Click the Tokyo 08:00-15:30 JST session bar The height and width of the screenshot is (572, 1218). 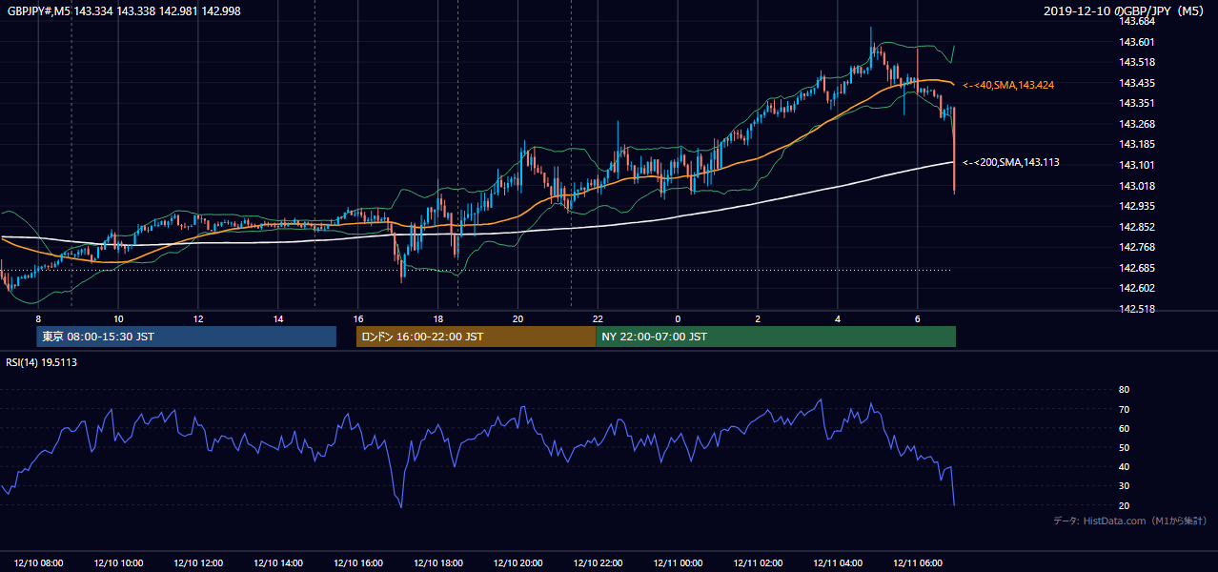(x=187, y=337)
